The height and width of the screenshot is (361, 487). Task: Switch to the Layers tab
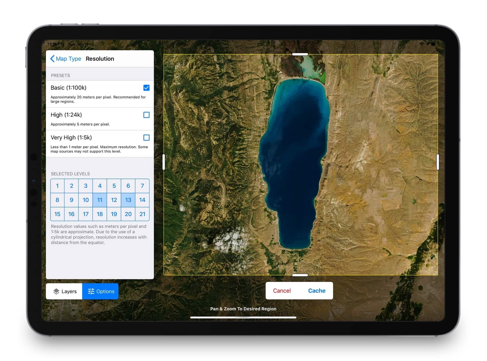coord(64,291)
